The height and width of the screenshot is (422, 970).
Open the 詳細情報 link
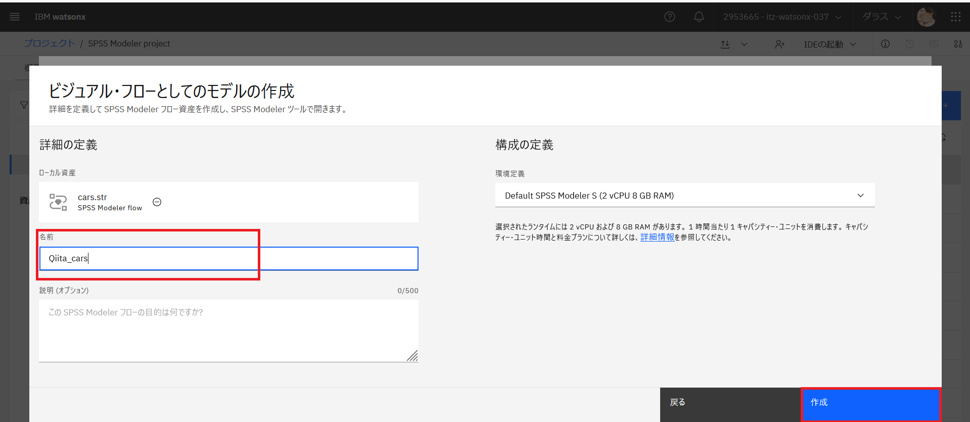click(x=657, y=237)
